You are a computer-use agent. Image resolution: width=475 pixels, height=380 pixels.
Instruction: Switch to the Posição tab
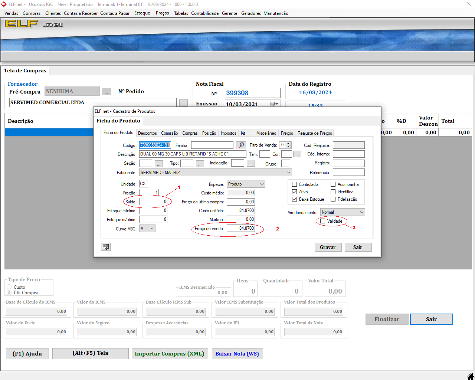(209, 133)
